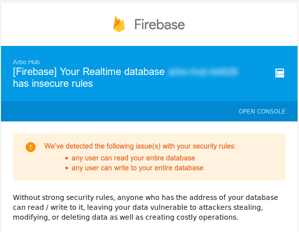
Task: Click the database server icon in header
Action: coord(280,73)
